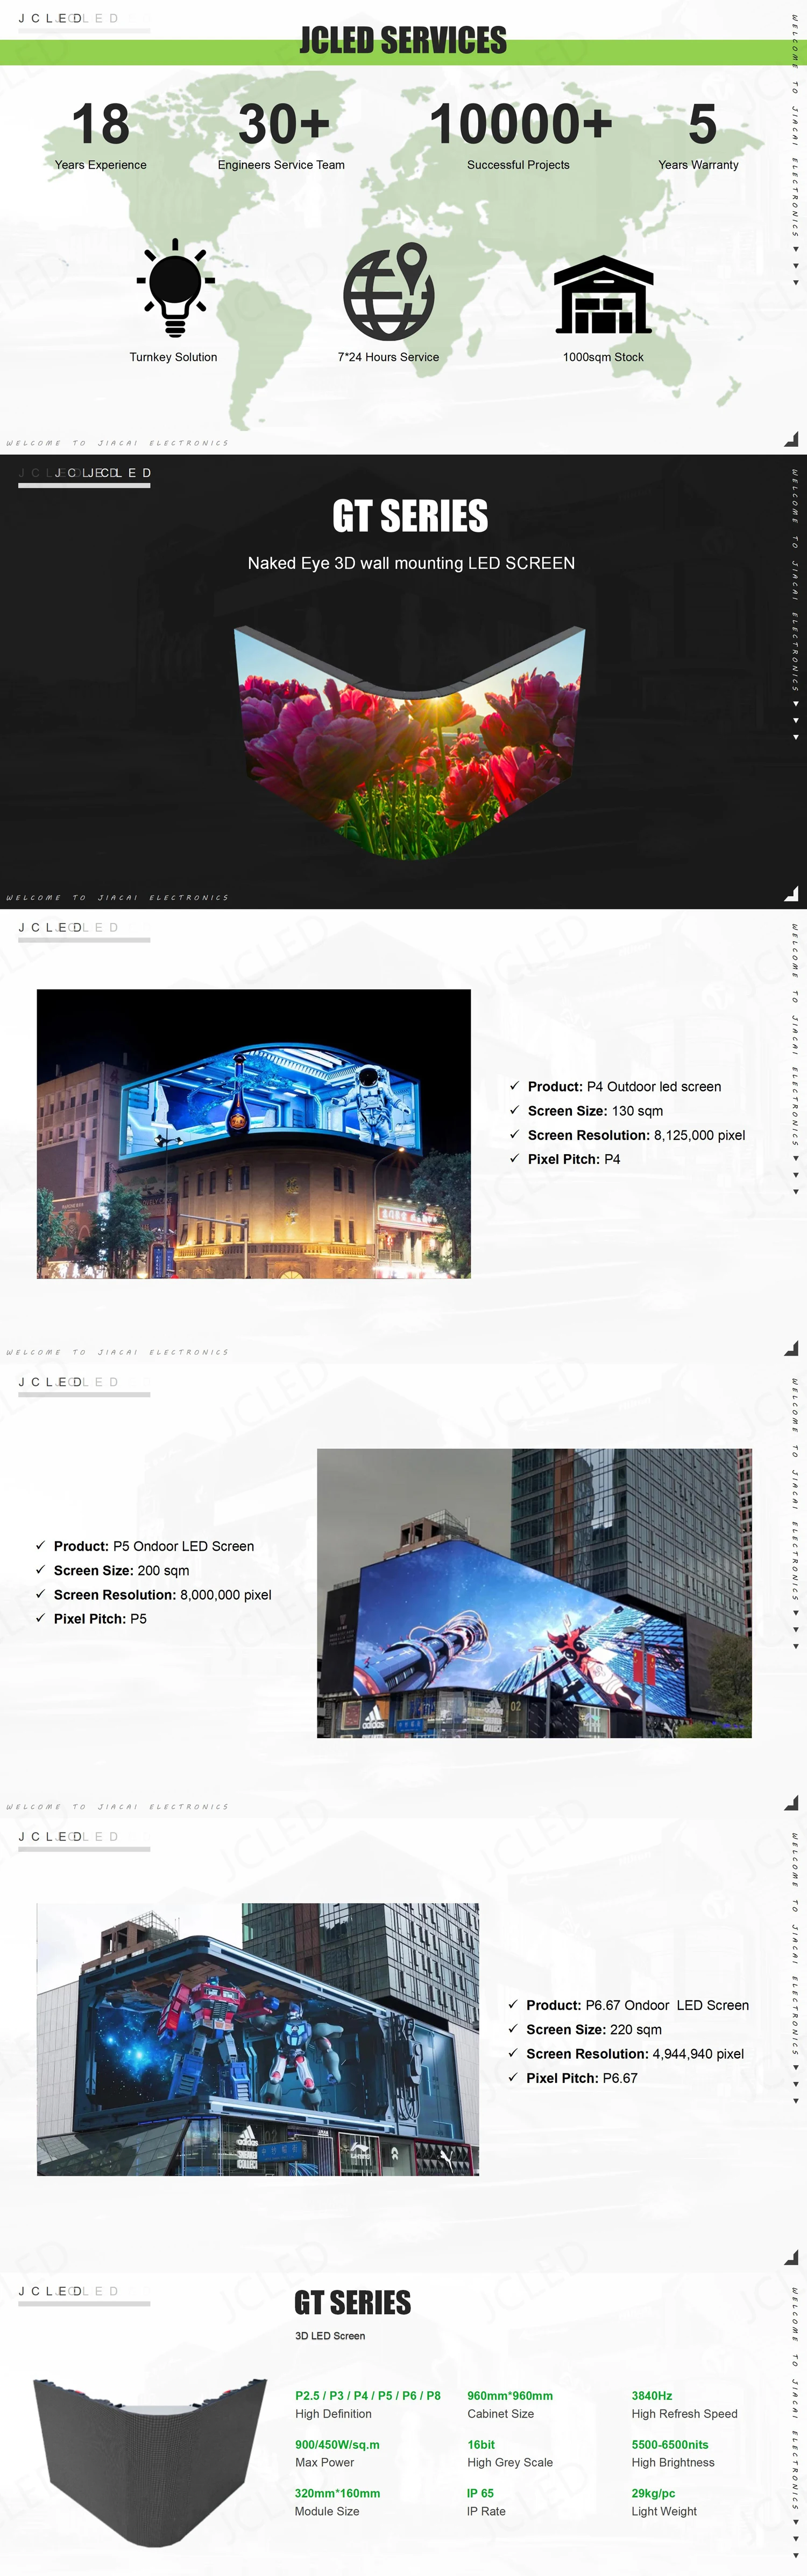Viewport: 807px width, 2576px height.
Task: Open the tulip curved LED screen image
Action: click(x=409, y=742)
